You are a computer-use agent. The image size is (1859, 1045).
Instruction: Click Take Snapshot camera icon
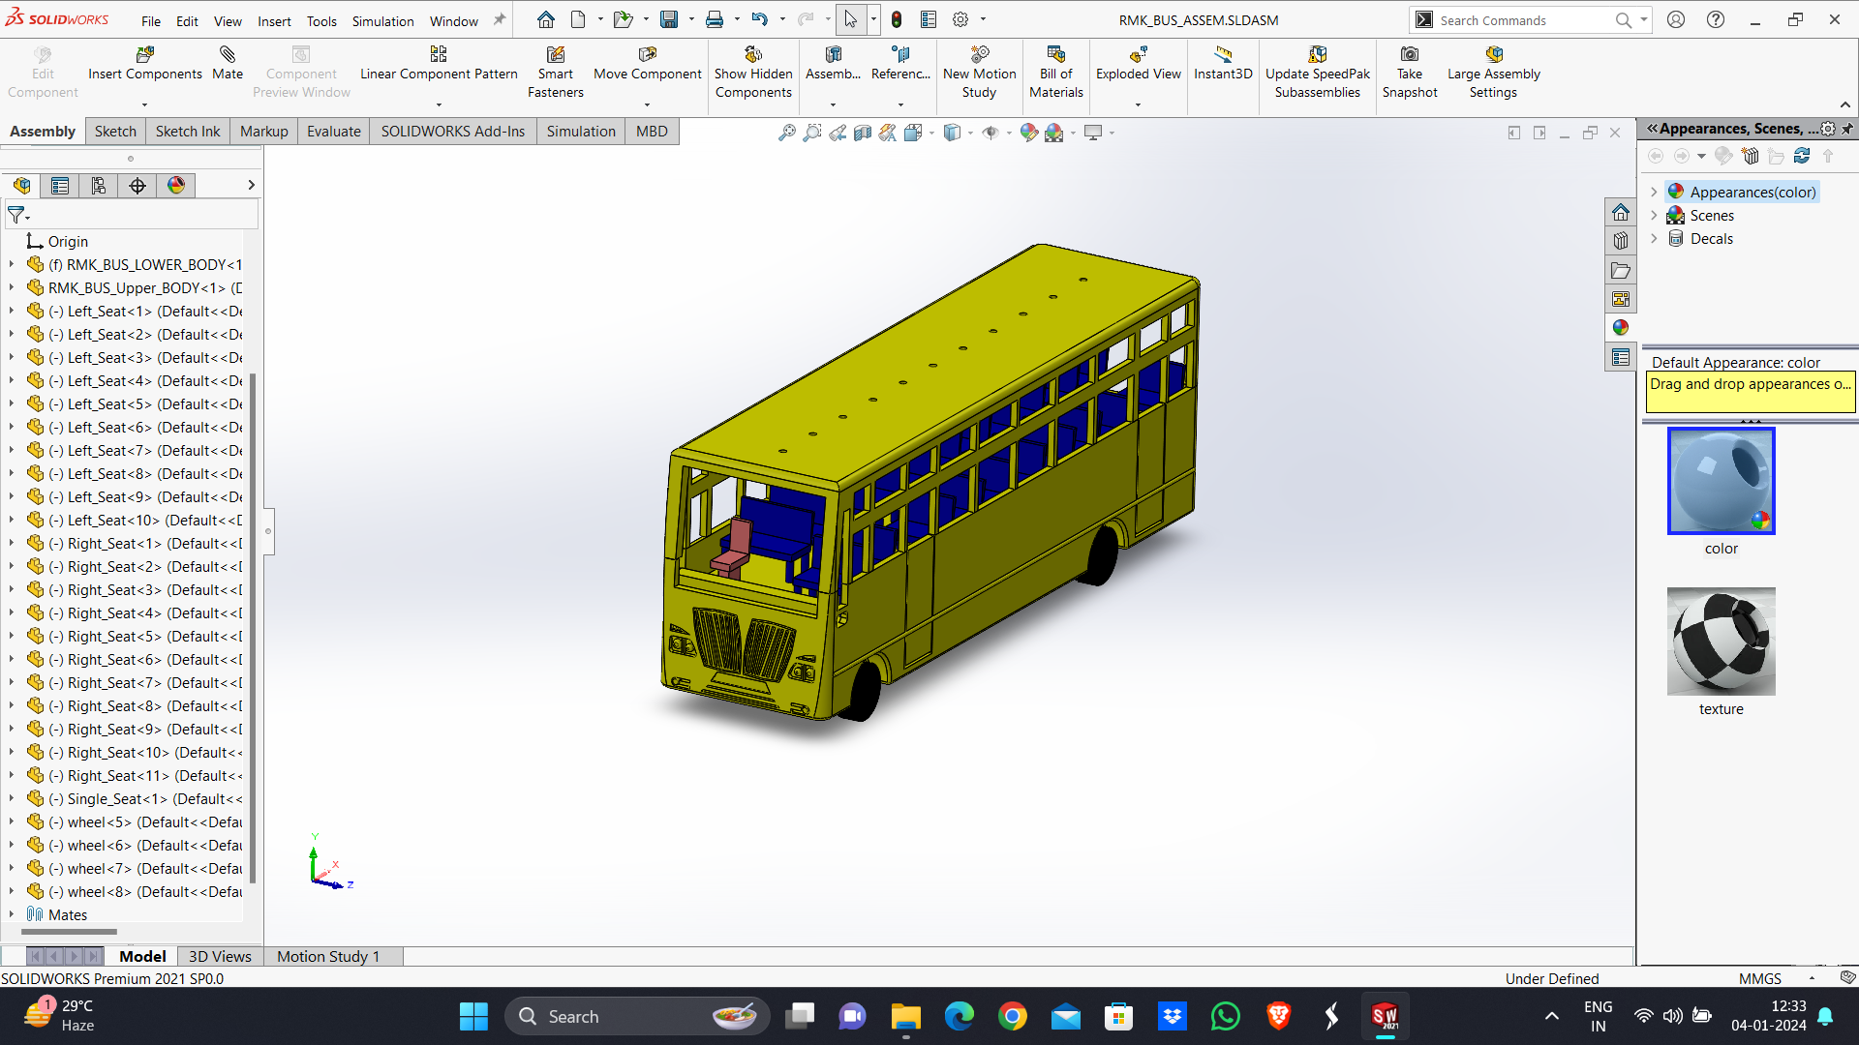1410,55
